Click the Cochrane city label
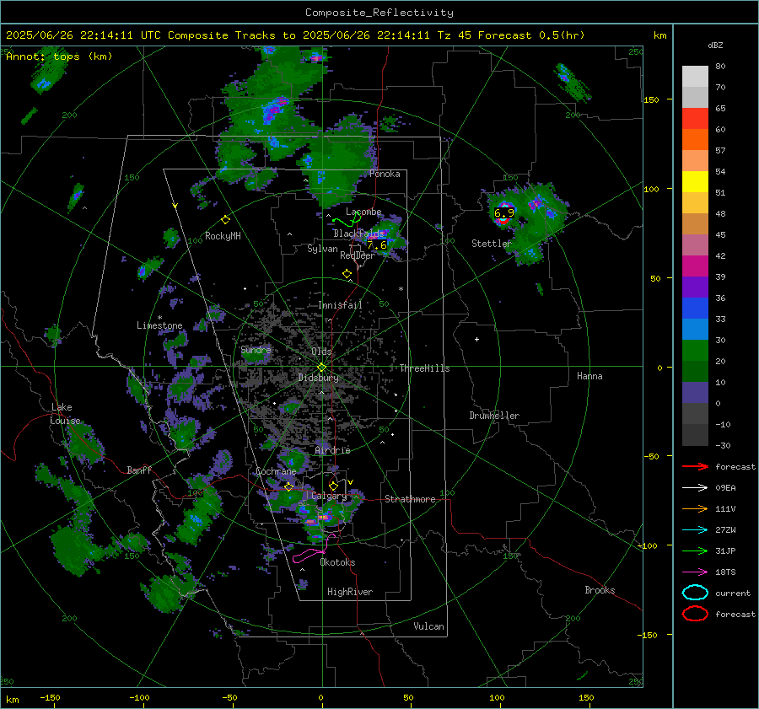The width and height of the screenshot is (759, 709). click(x=276, y=471)
